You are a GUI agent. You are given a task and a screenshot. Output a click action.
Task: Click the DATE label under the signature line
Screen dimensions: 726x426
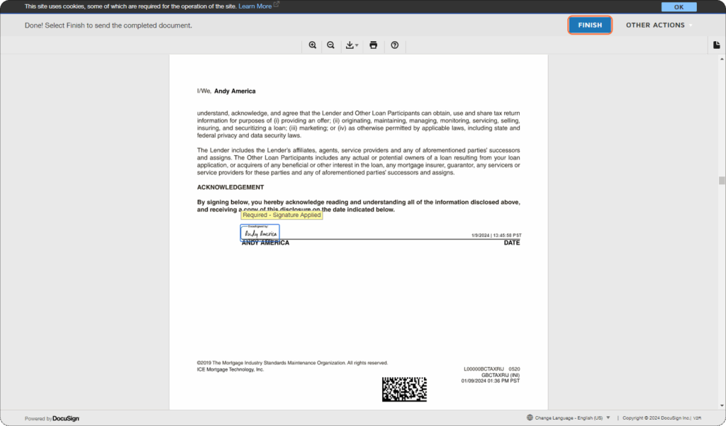pos(512,242)
